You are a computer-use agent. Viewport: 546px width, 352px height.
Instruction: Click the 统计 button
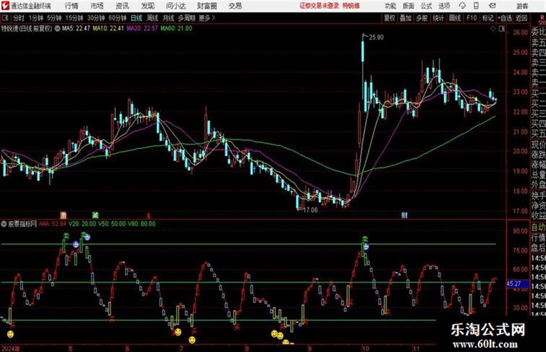438,18
